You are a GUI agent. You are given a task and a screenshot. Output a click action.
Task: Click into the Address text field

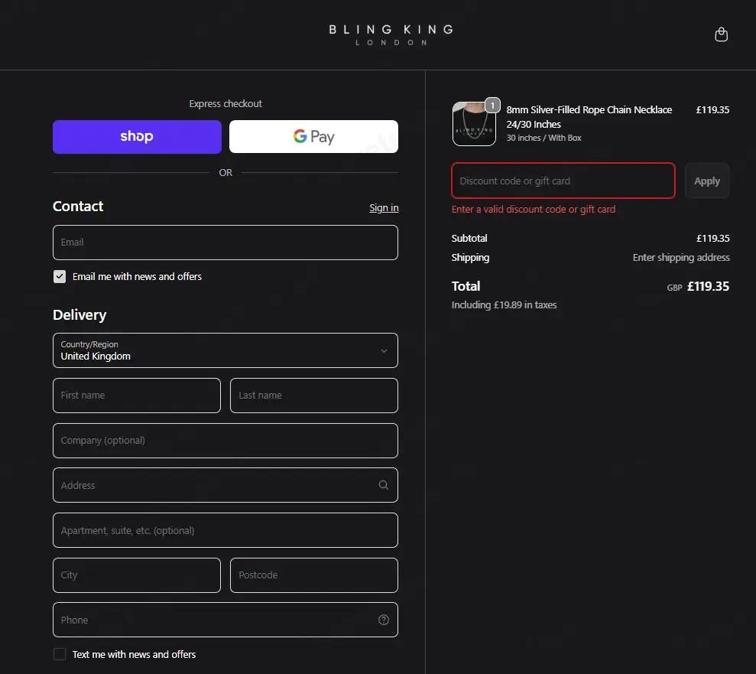[226, 485]
